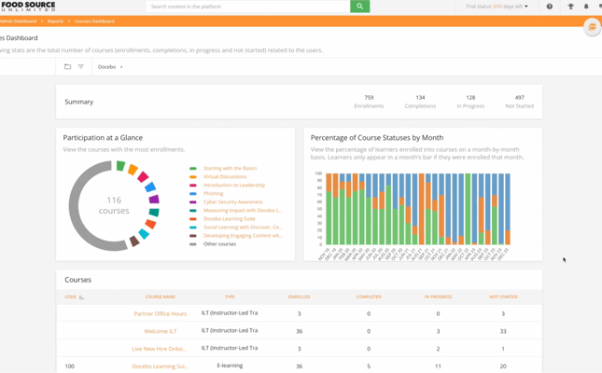Click E-learning type cell in row 100
This screenshot has height=373, width=602.
tap(230, 366)
